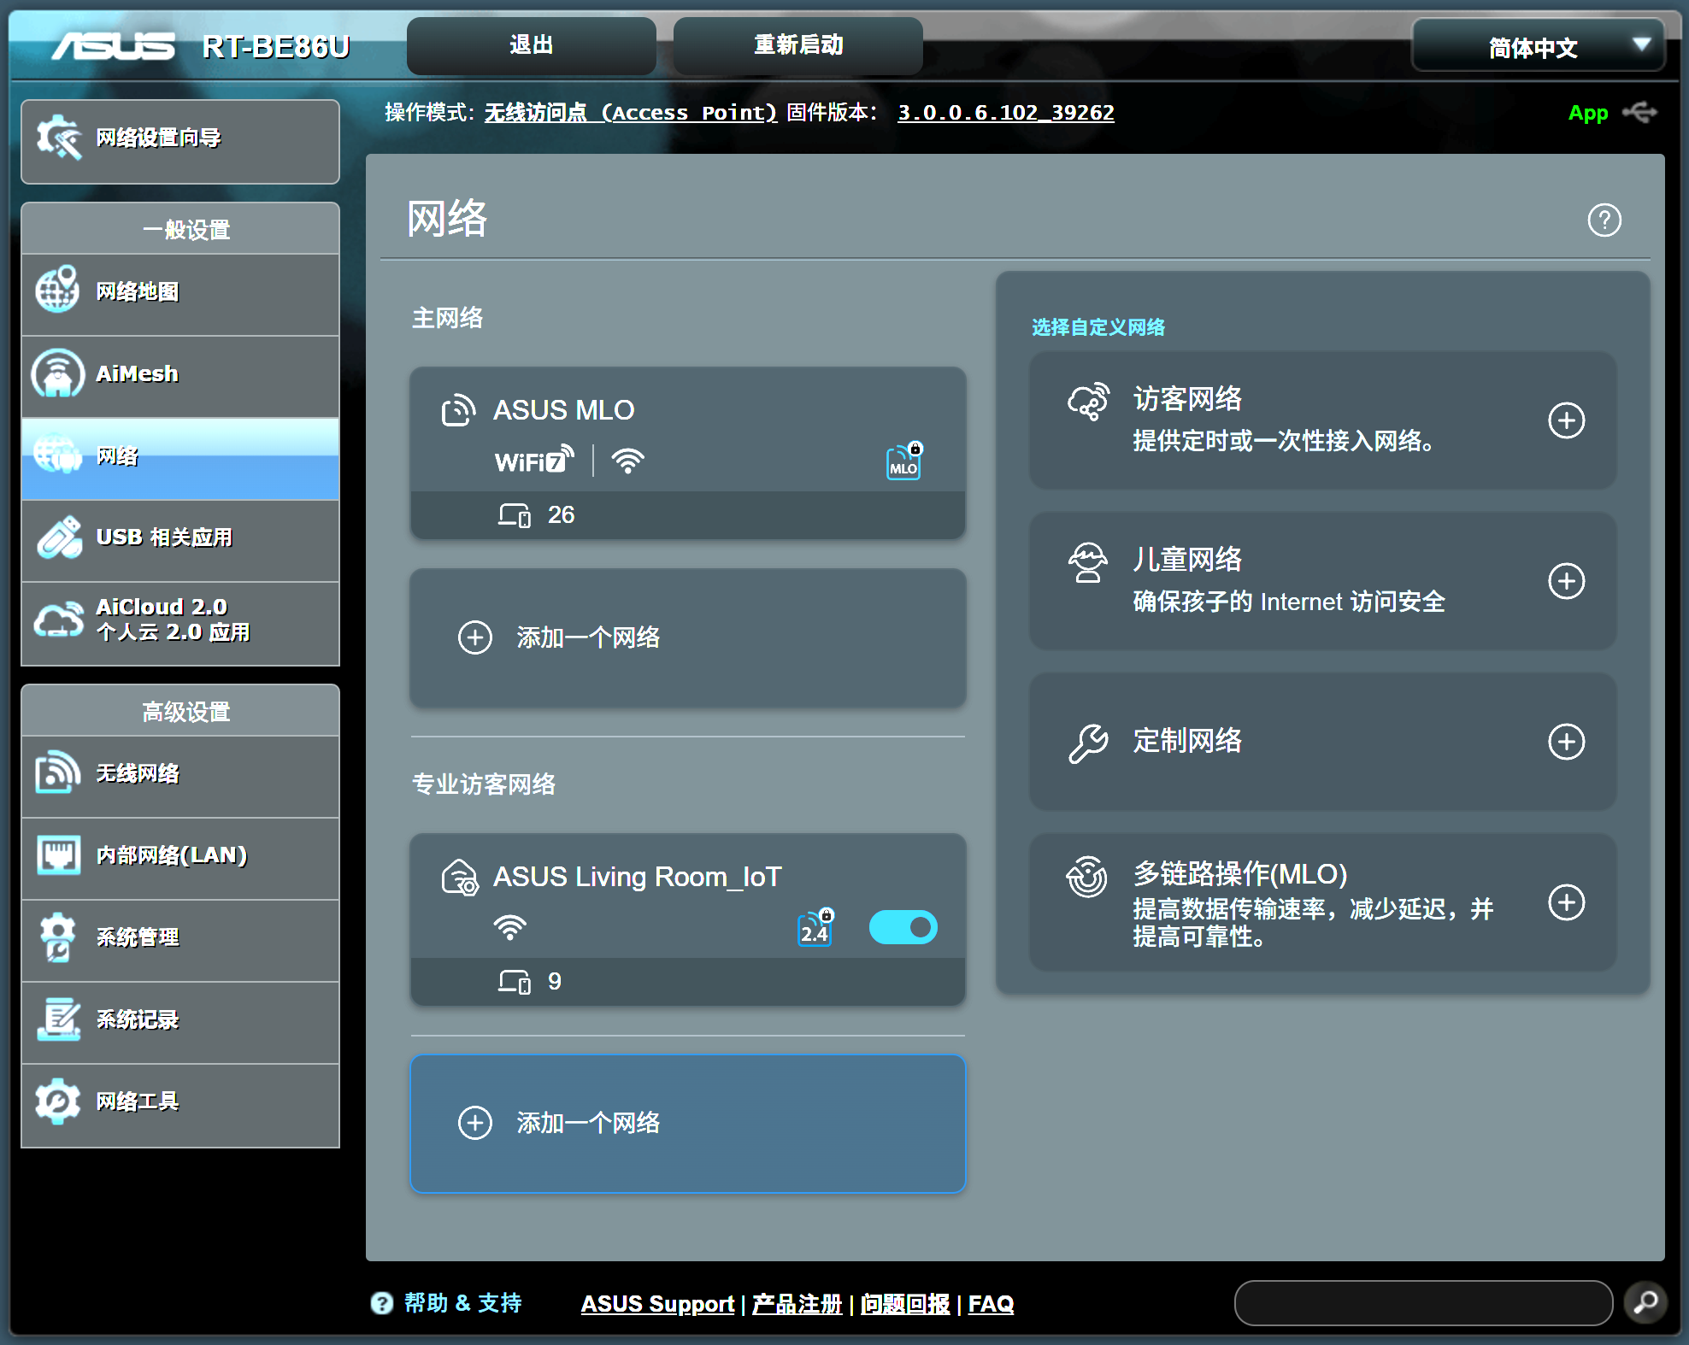1689x1345 pixels.
Task: Open the help question mark icon
Action: (1604, 220)
